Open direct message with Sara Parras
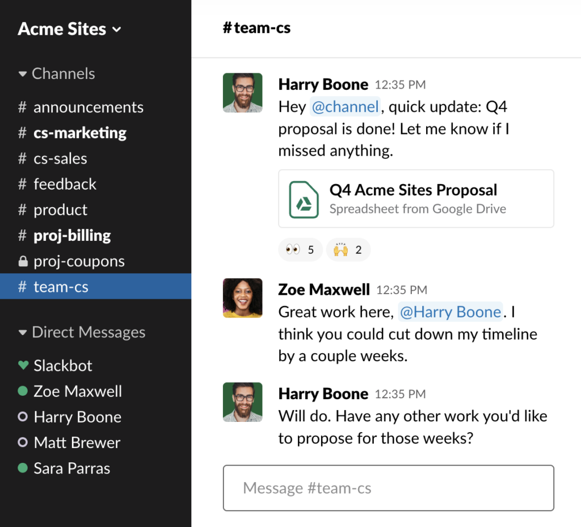This screenshot has height=527, width=581. click(95, 469)
